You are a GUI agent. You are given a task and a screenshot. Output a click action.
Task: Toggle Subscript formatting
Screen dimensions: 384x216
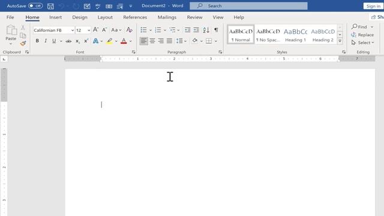tap(77, 41)
